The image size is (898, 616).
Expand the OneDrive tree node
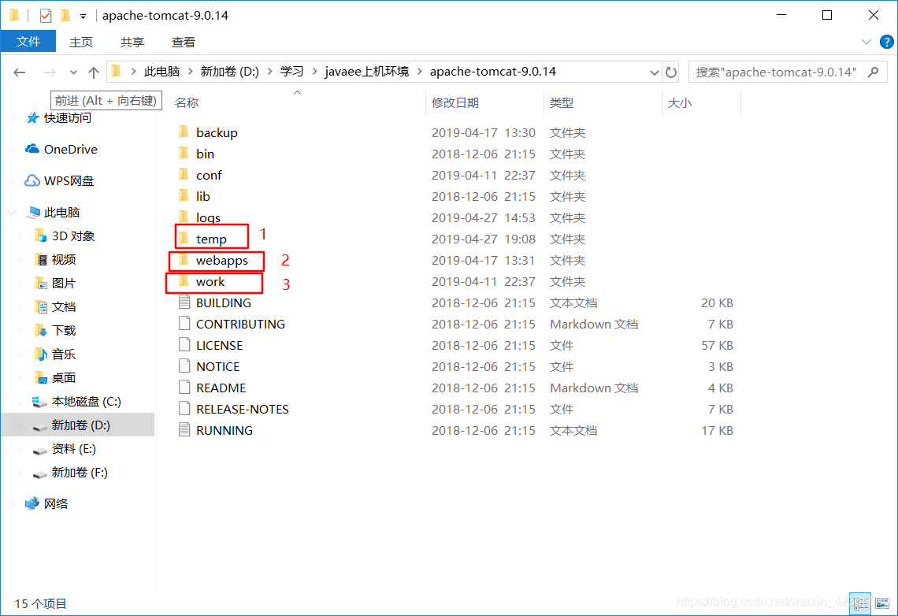pyautogui.click(x=12, y=150)
